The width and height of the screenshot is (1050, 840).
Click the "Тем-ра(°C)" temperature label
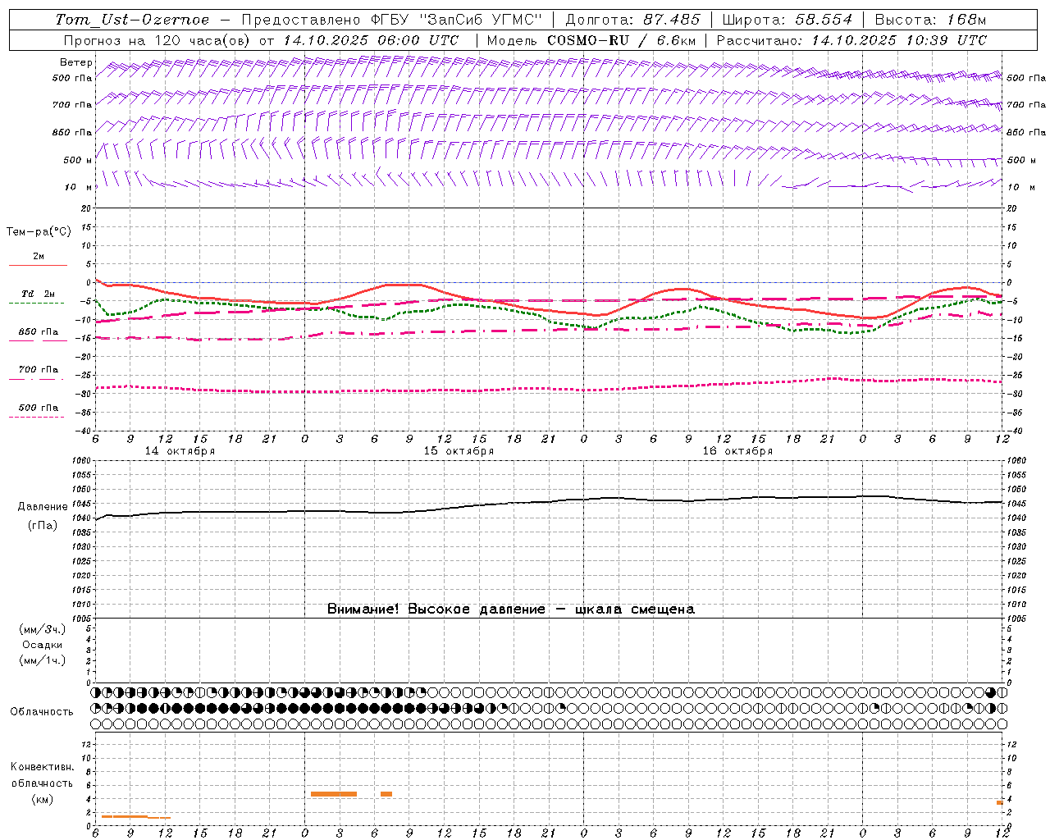[x=39, y=232]
